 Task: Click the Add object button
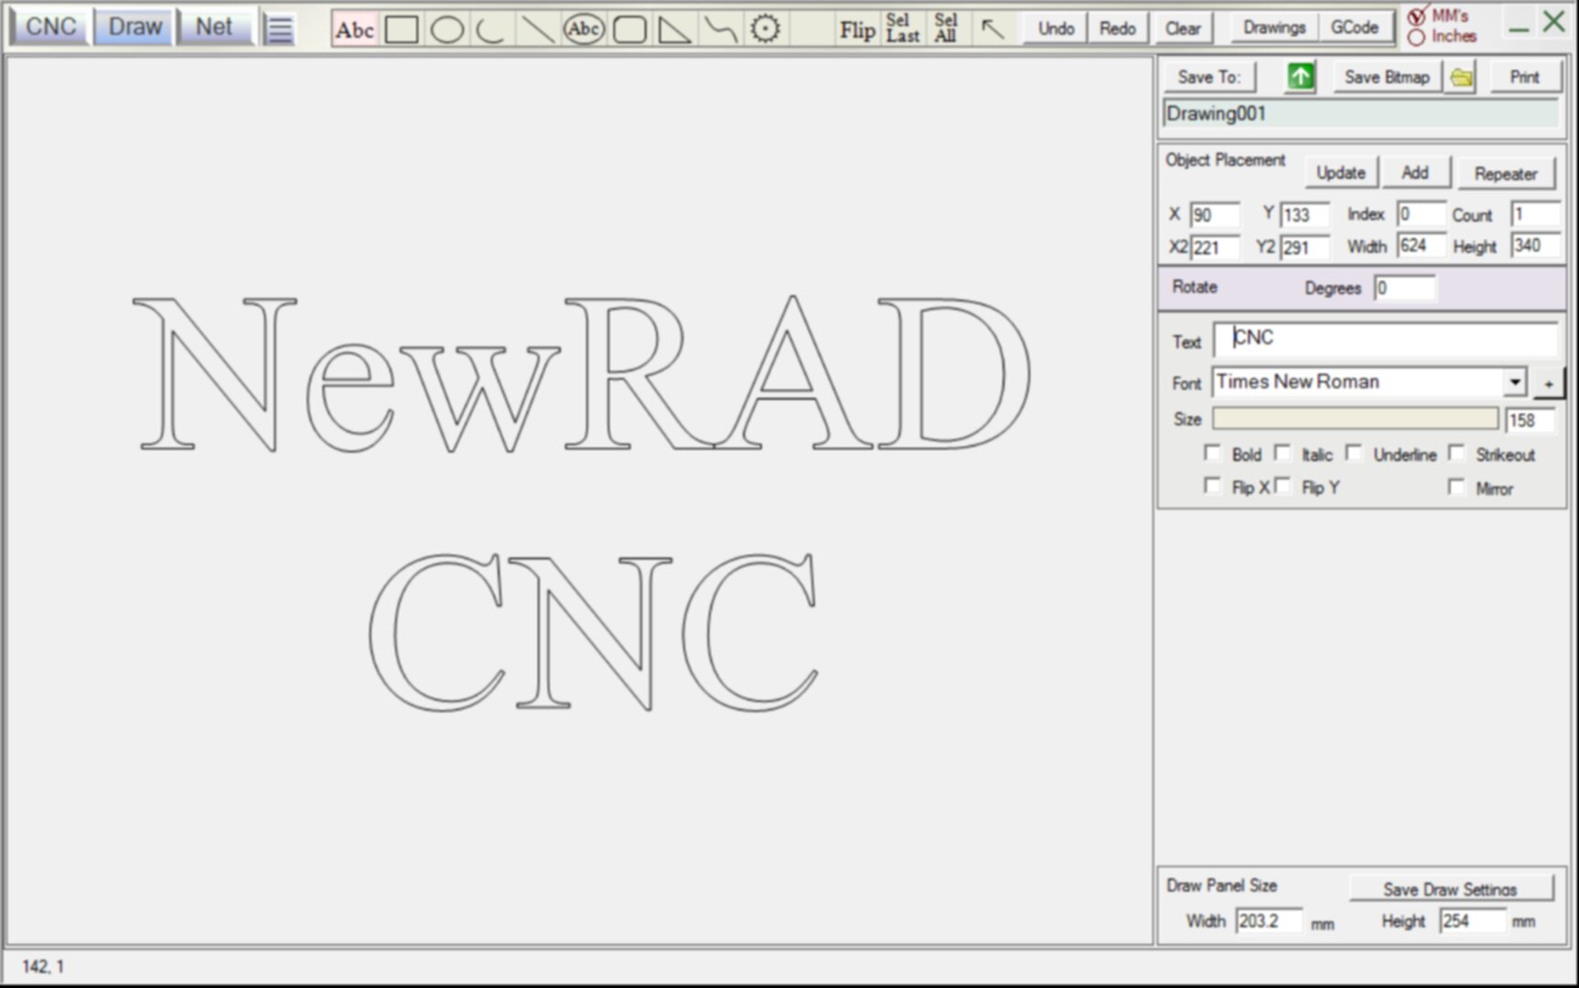tap(1415, 173)
